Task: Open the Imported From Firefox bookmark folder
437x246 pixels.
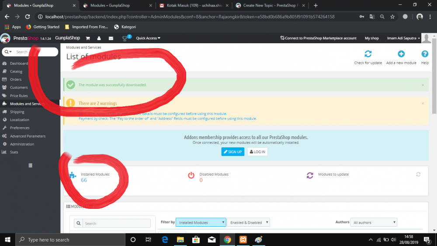Action: pos(87,27)
